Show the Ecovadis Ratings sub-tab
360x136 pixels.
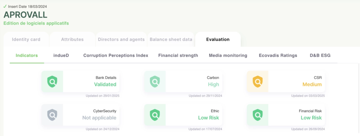(x=278, y=56)
